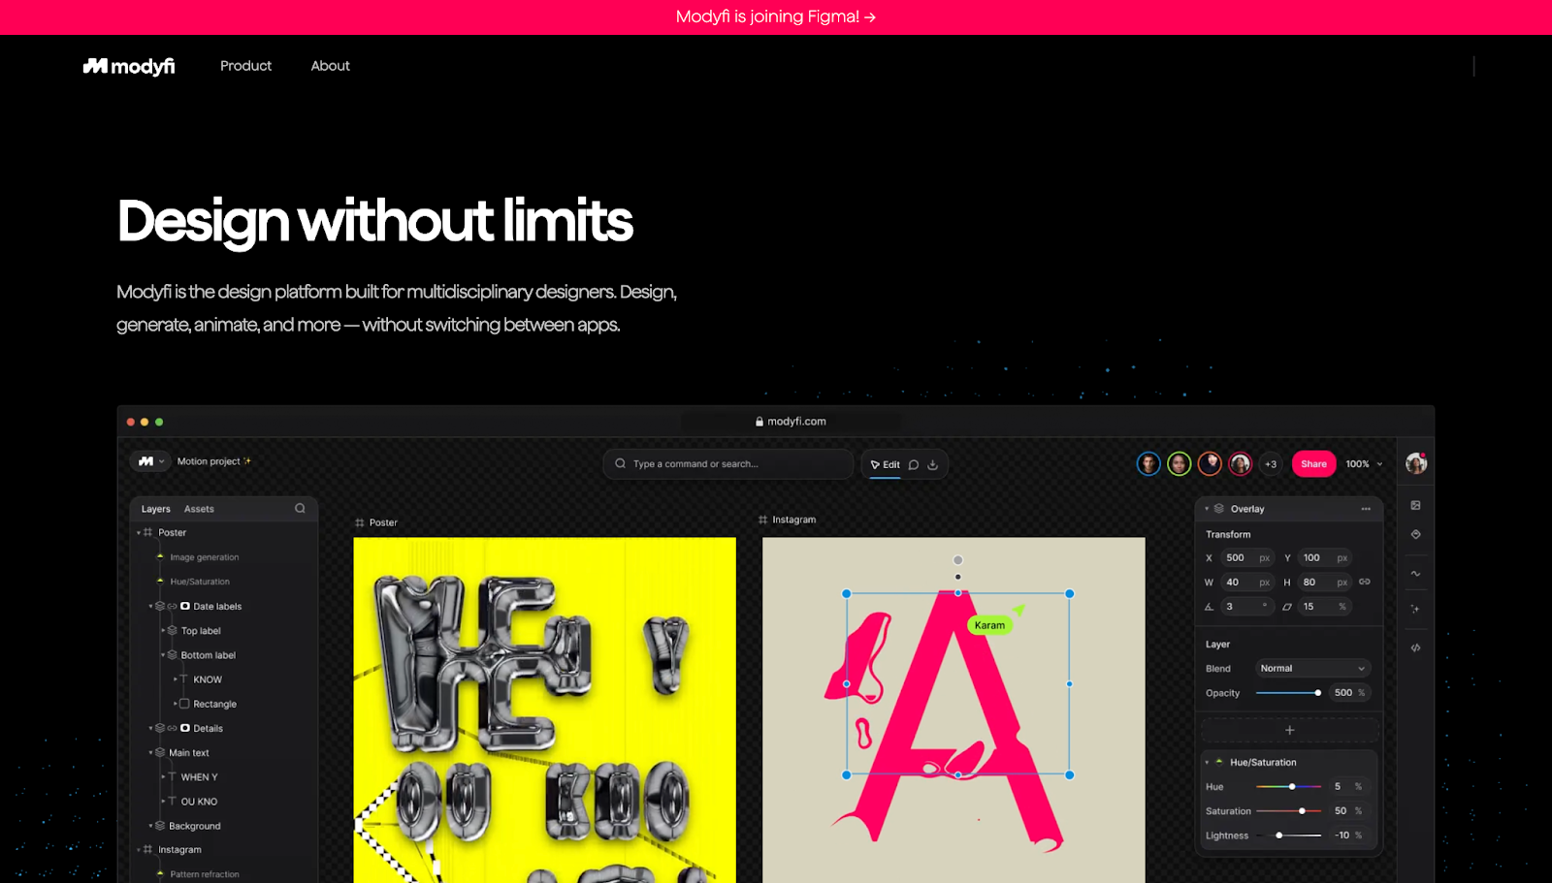Show the +3 more collaborators
The height and width of the screenshot is (883, 1552).
pos(1271,464)
